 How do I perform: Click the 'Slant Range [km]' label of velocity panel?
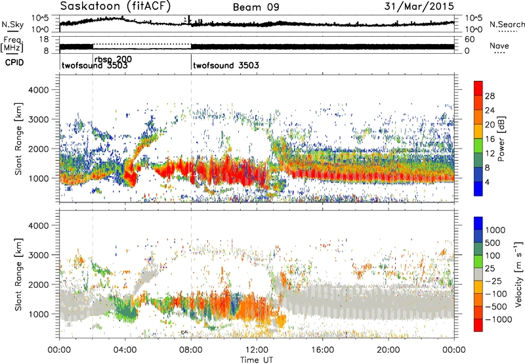click(x=18, y=274)
